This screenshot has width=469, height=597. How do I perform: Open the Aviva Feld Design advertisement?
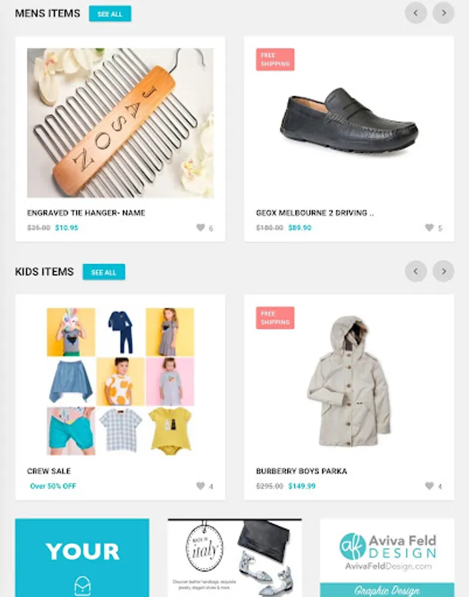click(x=387, y=557)
